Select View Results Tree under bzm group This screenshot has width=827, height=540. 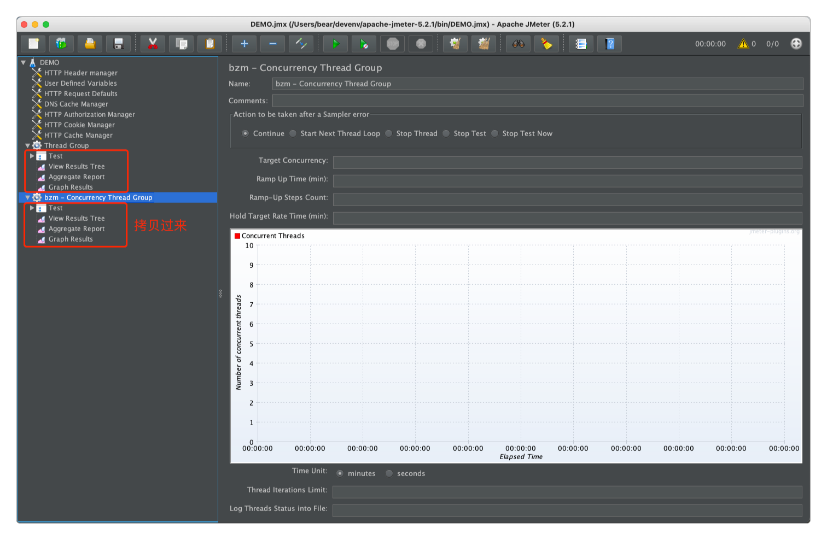tap(77, 218)
